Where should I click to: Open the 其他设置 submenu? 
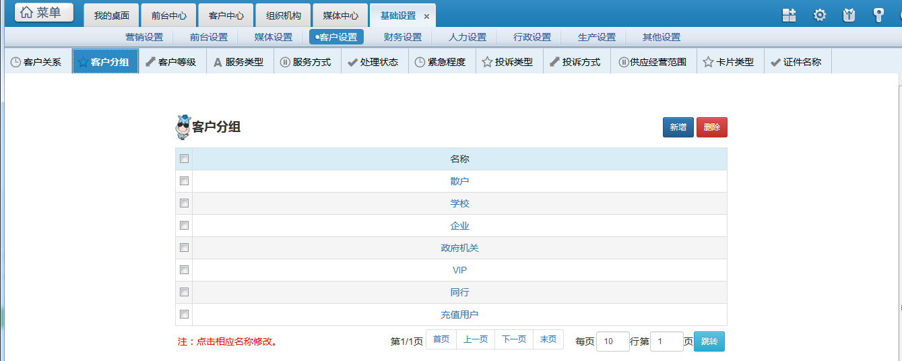click(x=662, y=37)
